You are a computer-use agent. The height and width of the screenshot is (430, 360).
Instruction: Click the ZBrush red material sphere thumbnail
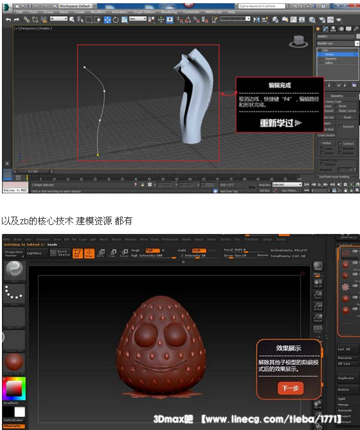tap(14, 362)
